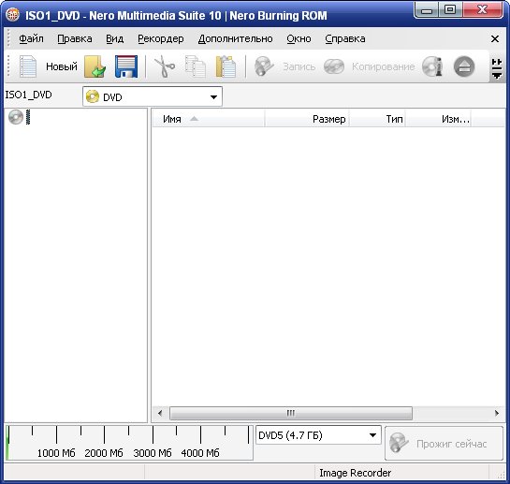This screenshot has width=510, height=484.
Task: Click the horizontal scrollbar right arrow
Action: pos(497,413)
